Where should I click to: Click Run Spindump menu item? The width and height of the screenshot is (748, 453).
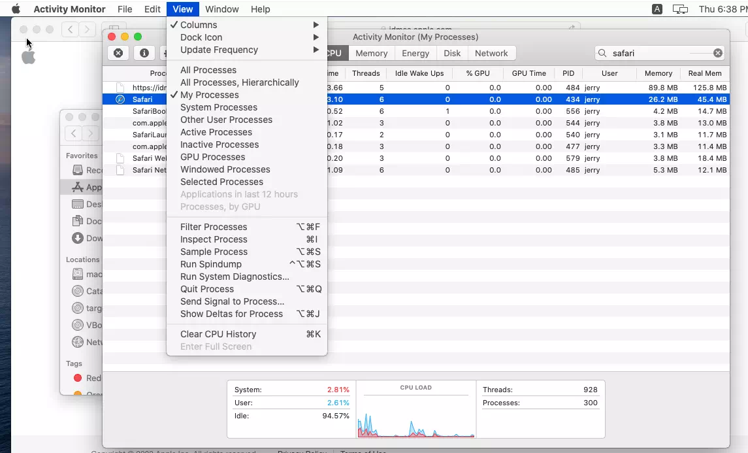click(247, 264)
